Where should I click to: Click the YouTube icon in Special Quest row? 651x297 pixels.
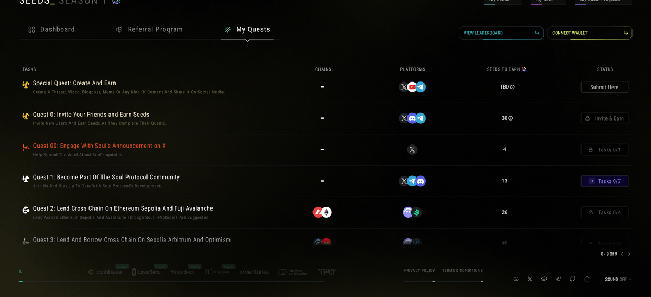pyautogui.click(x=412, y=87)
